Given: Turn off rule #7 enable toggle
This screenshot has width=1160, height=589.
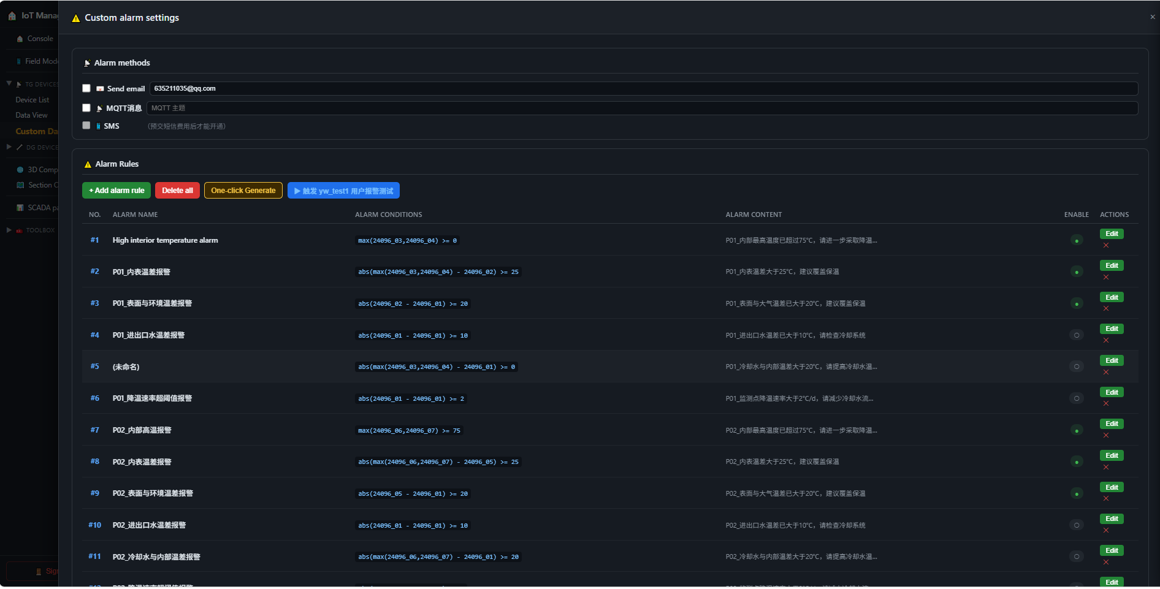Looking at the screenshot, I should tap(1077, 430).
